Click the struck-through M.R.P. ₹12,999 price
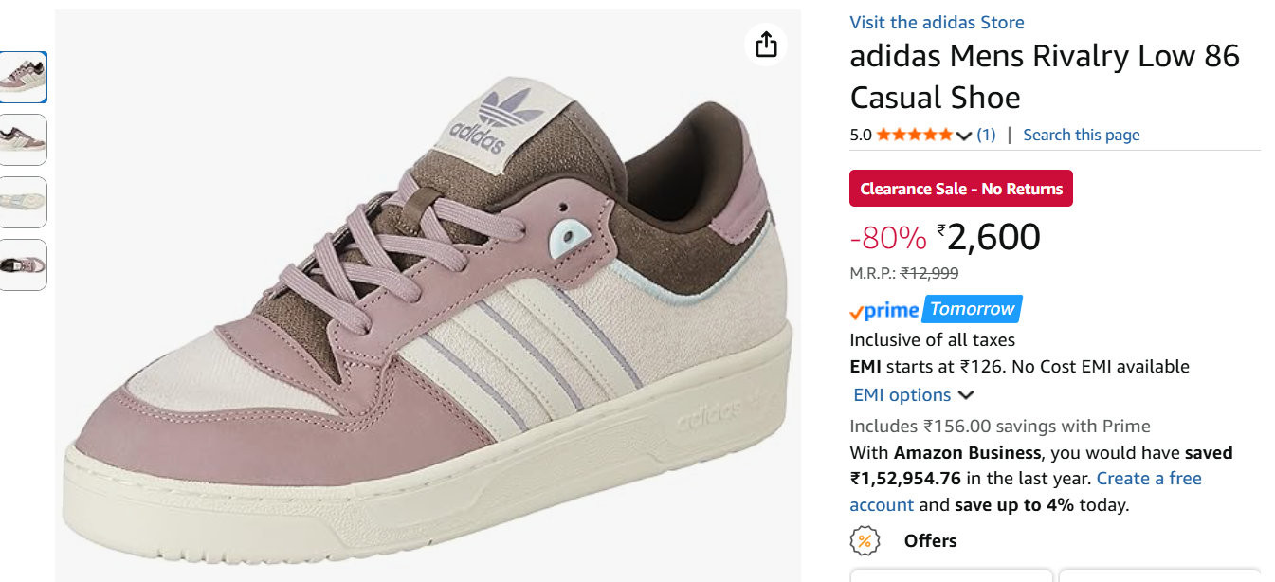 click(x=929, y=273)
